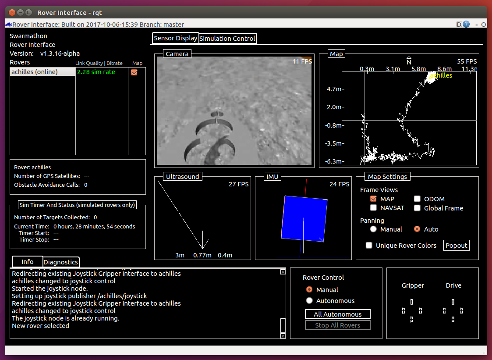Click the bottom Drive joystick indicator
This screenshot has height=360, width=492.
click(453, 319)
